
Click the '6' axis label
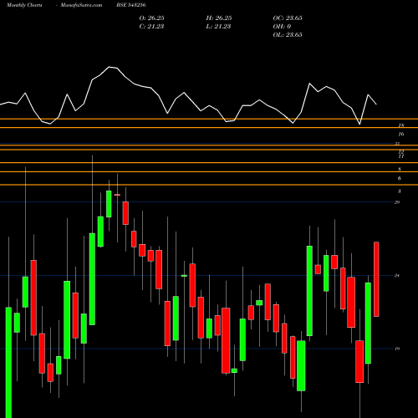tap(400, 178)
